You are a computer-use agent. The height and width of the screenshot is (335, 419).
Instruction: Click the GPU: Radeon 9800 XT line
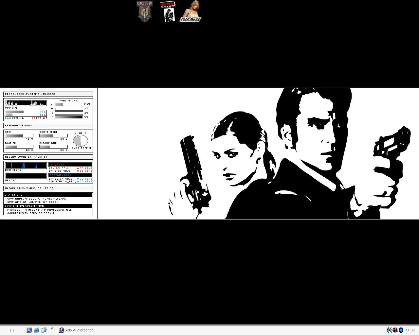tap(37, 199)
